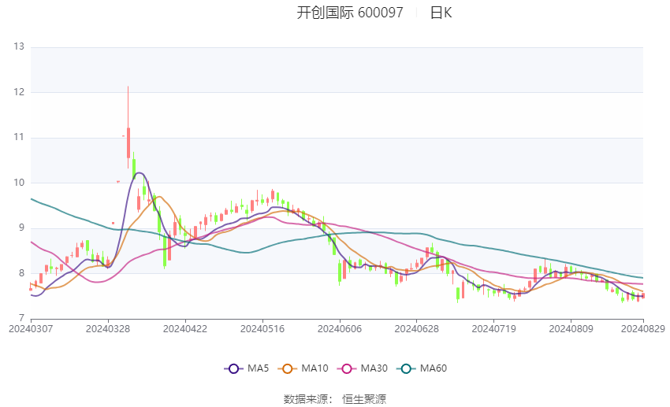Click the y-axis value 13
The height and width of the screenshot is (407, 670).
[x=19, y=46]
